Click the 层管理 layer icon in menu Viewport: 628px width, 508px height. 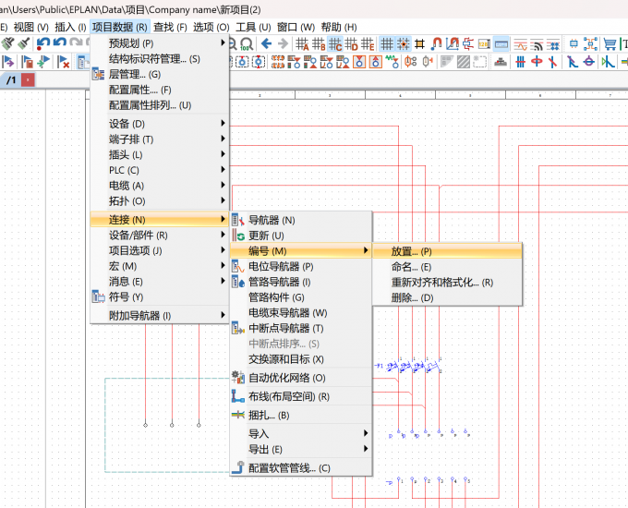pos(98,75)
